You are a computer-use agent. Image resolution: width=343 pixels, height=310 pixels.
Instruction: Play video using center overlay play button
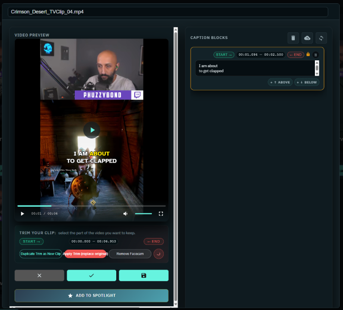[x=91, y=130]
